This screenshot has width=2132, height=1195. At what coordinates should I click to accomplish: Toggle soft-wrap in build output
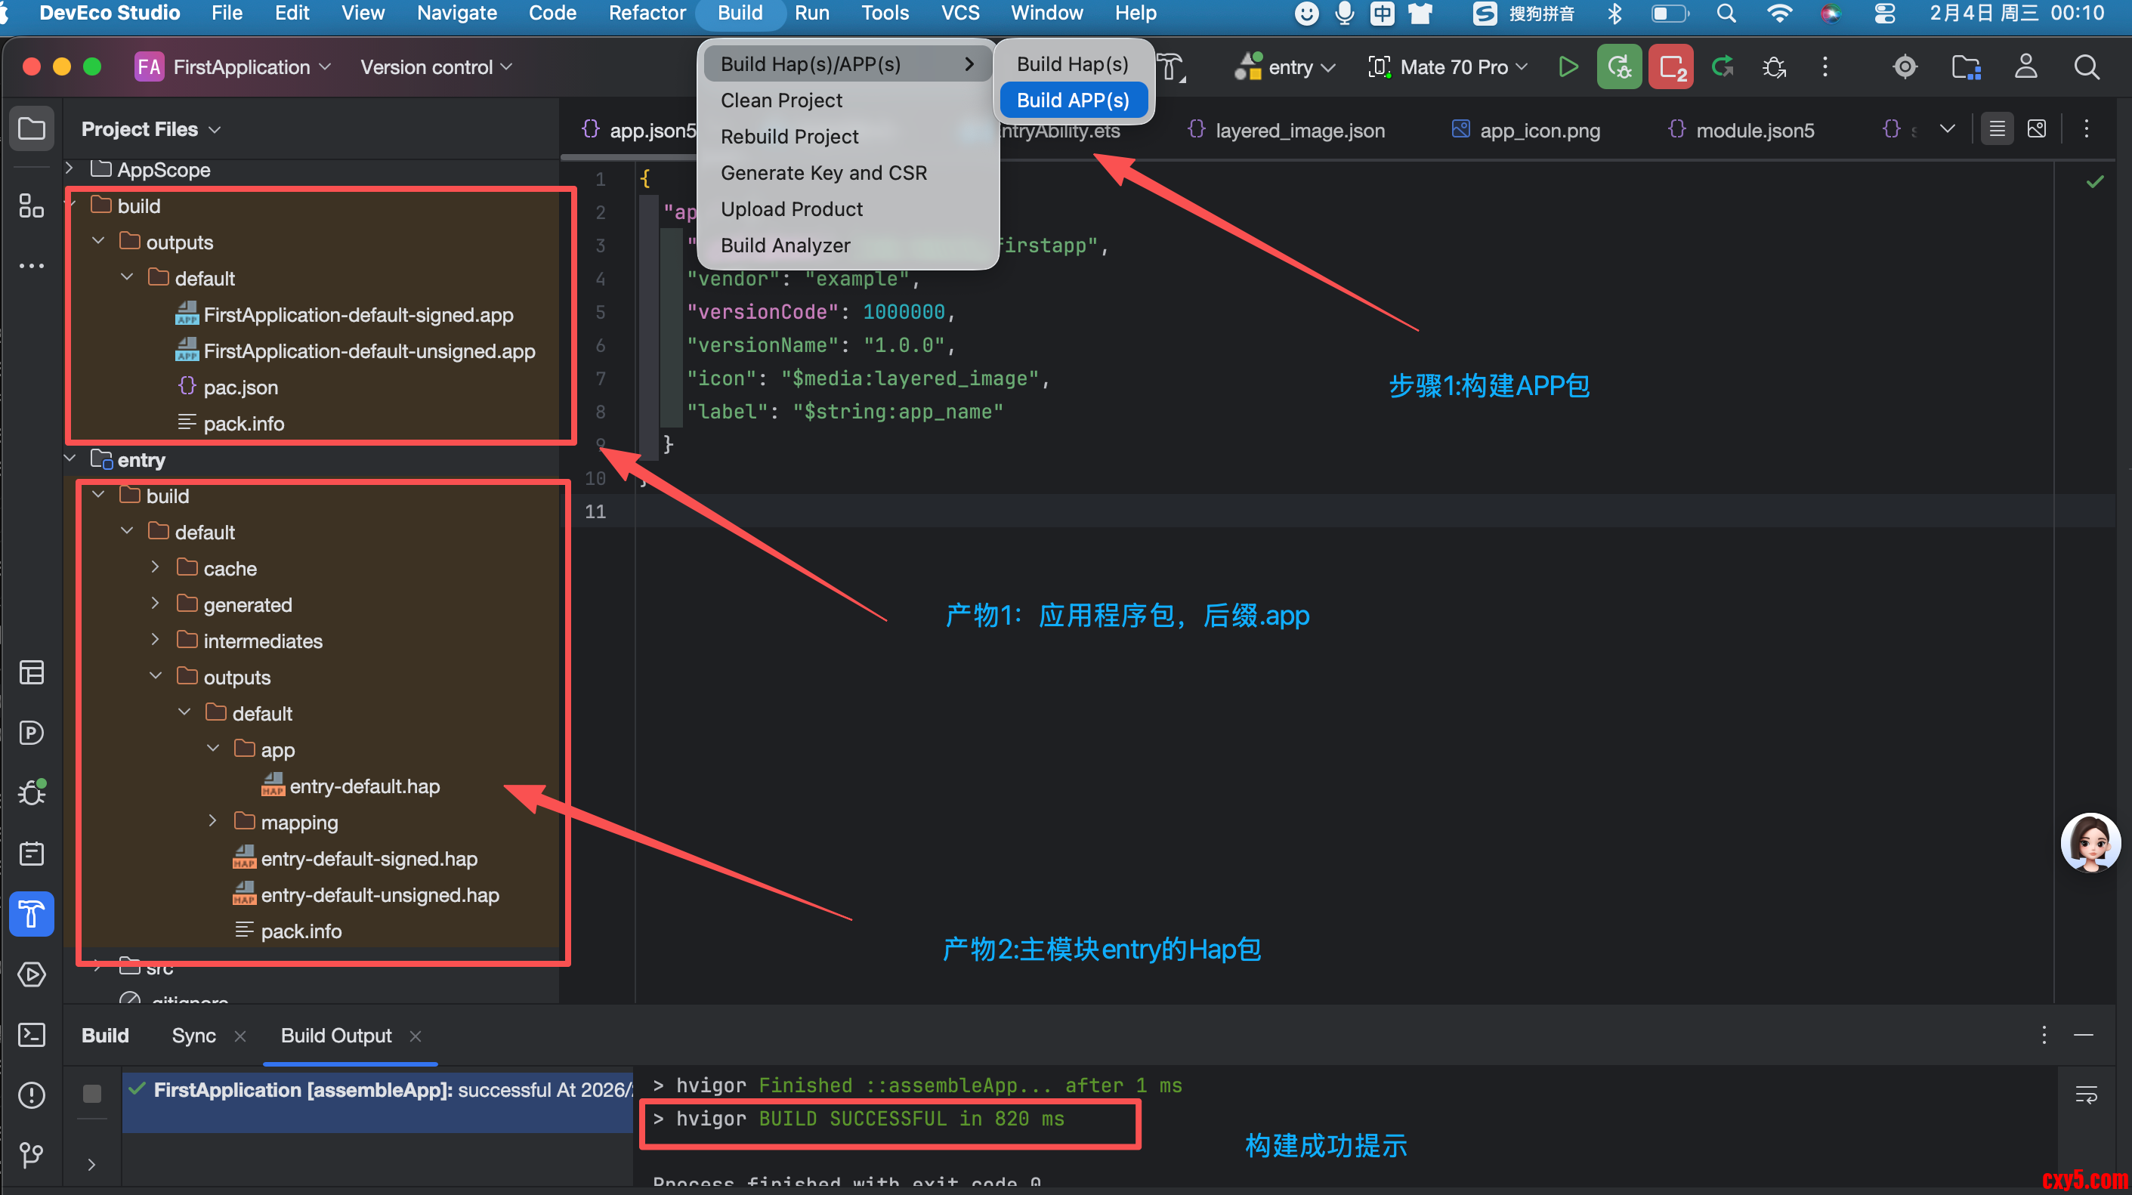2086,1095
